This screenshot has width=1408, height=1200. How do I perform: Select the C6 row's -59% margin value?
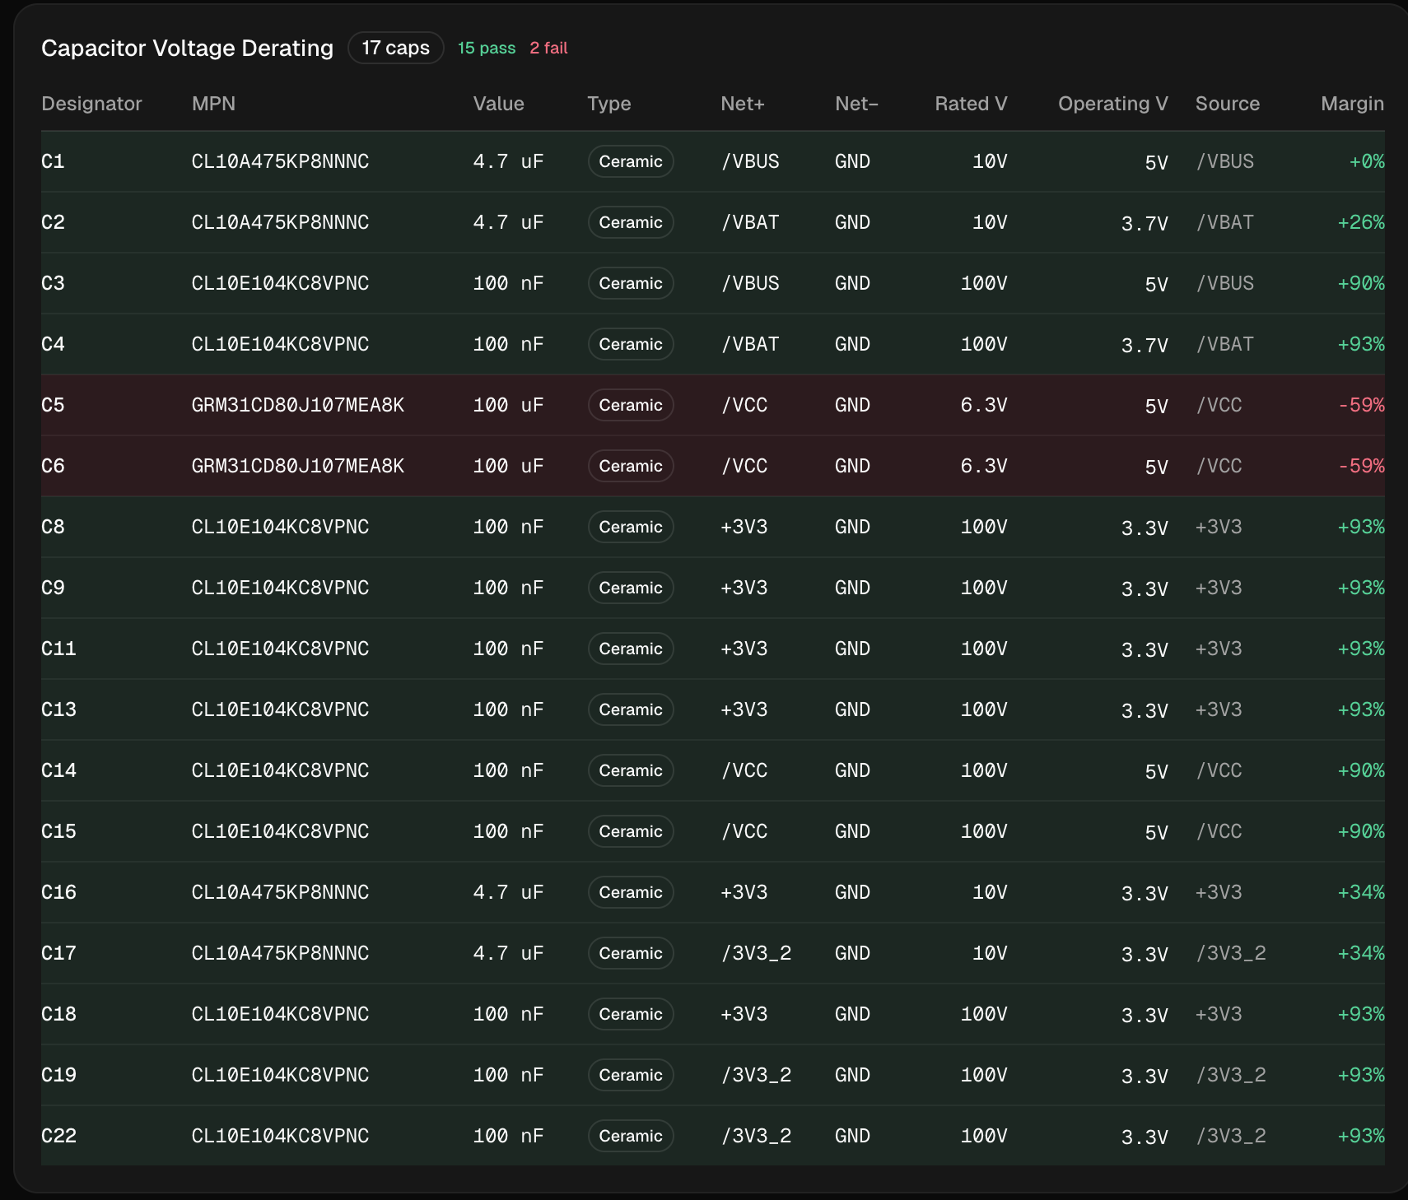(1361, 466)
